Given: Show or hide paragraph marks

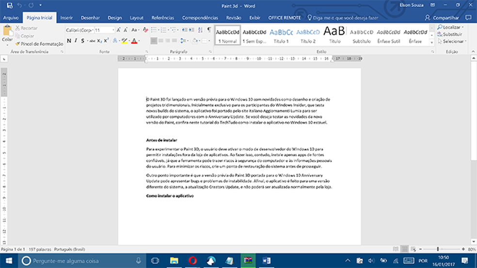Looking at the screenshot, I should coord(209,30).
